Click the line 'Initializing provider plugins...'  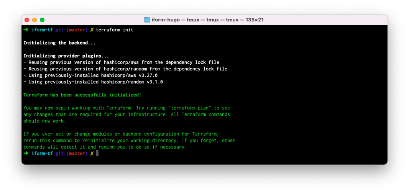click(x=66, y=56)
